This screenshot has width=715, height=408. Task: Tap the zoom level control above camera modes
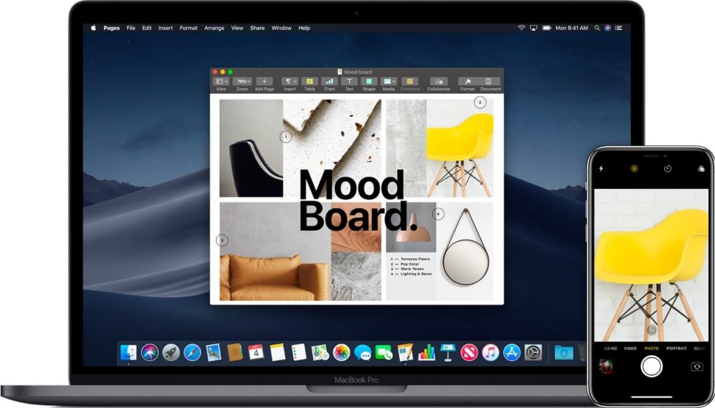coord(651,330)
